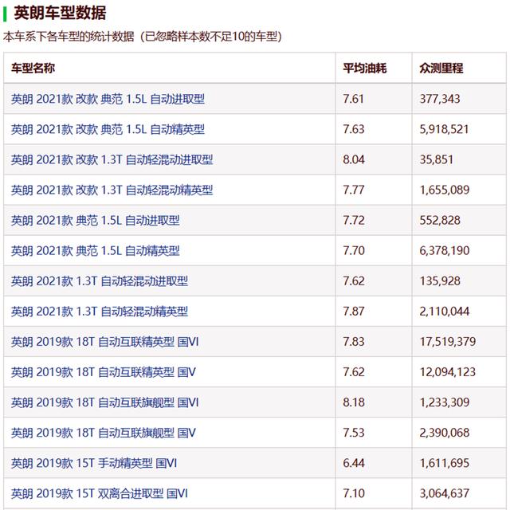Select fuel consumption value 7.70
The width and height of the screenshot is (510, 510).
point(354,251)
